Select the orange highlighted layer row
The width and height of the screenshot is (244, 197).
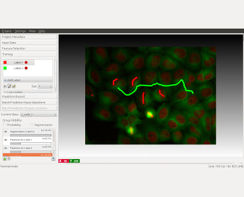point(28,155)
